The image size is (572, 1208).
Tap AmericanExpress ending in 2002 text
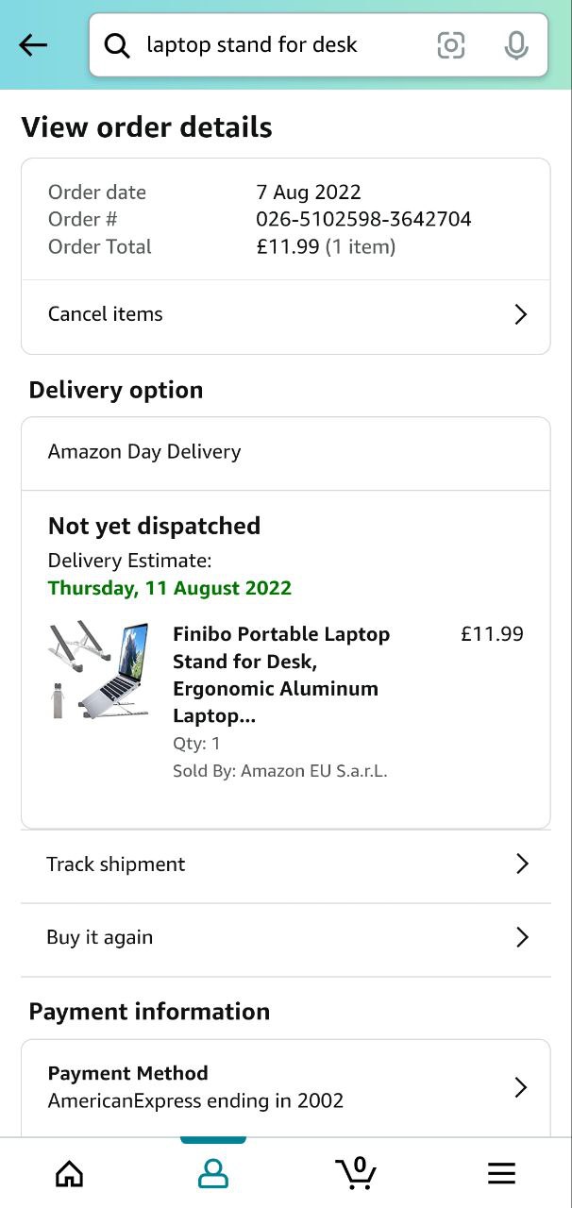(195, 1100)
